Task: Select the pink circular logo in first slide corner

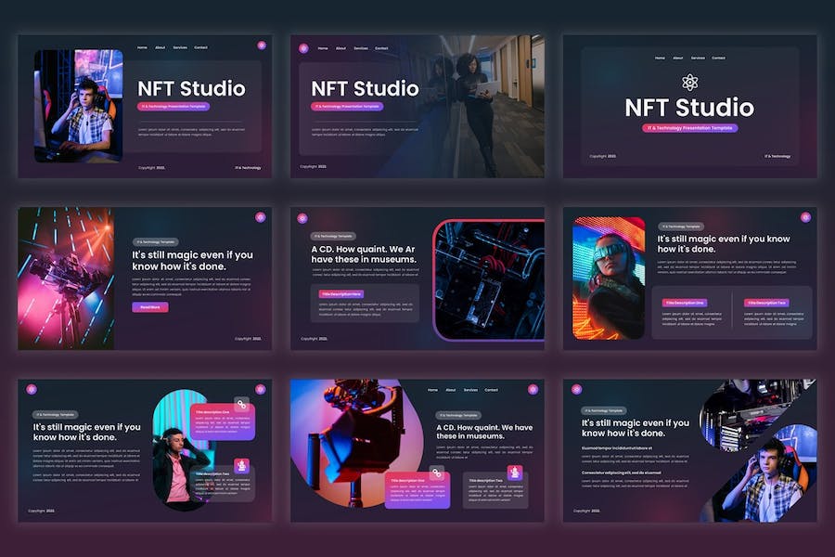Action: coord(262,45)
